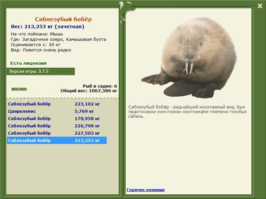
Task: Click highlighted Саблезубый бобёр 213,253 кг row
Action: pos(57,140)
